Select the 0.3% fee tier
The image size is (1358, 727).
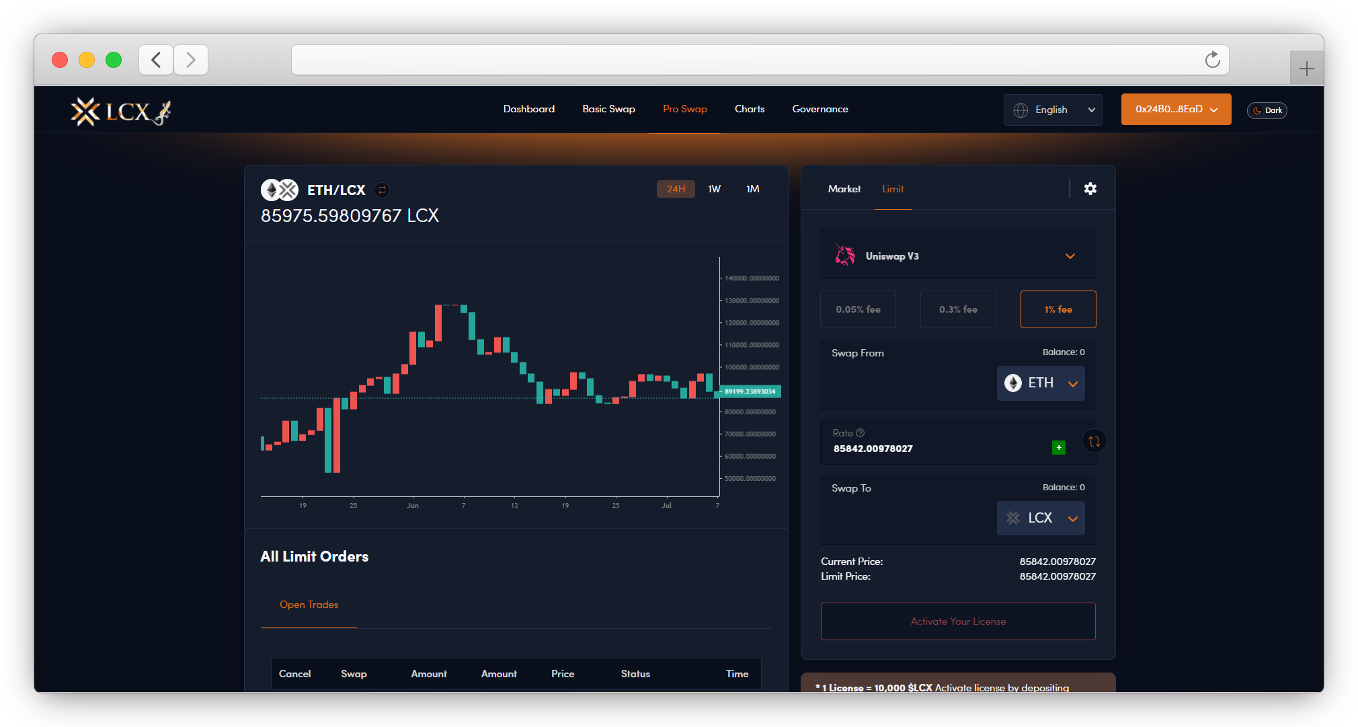pyautogui.click(x=959, y=309)
